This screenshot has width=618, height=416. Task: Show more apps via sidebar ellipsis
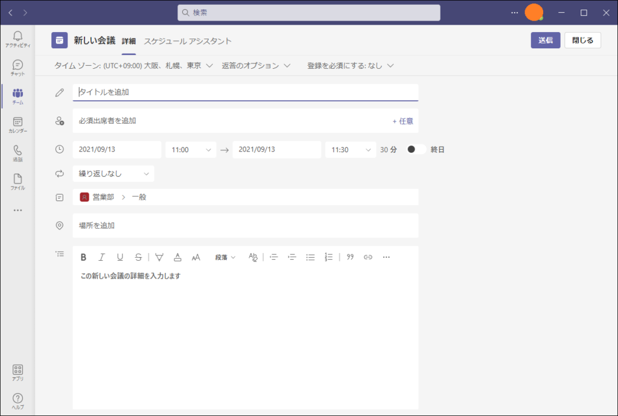click(x=18, y=210)
